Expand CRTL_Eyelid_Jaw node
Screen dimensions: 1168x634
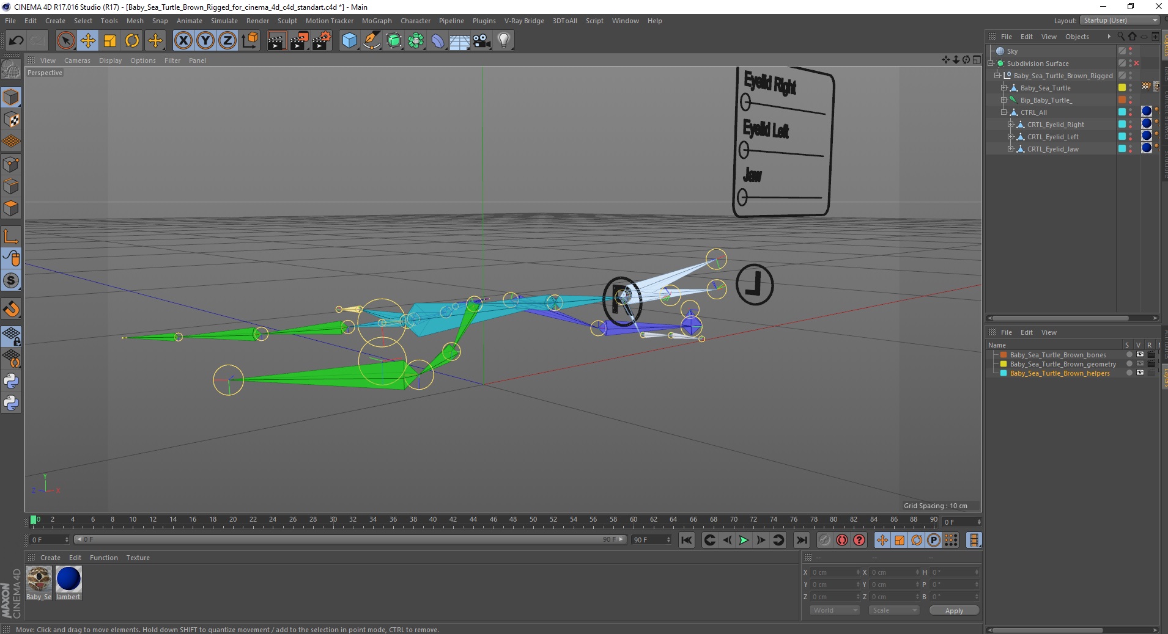coord(1011,149)
